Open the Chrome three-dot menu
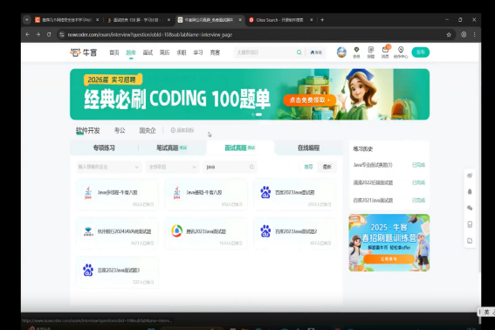 (474, 35)
